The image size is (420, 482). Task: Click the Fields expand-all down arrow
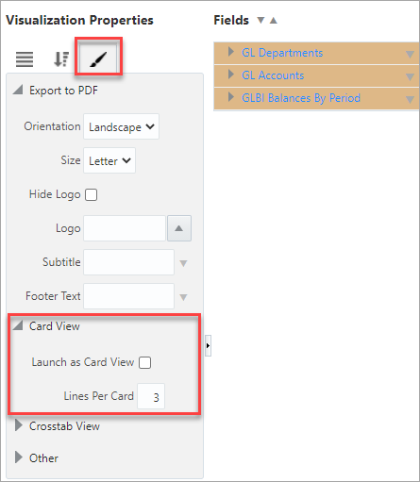pyautogui.click(x=260, y=21)
